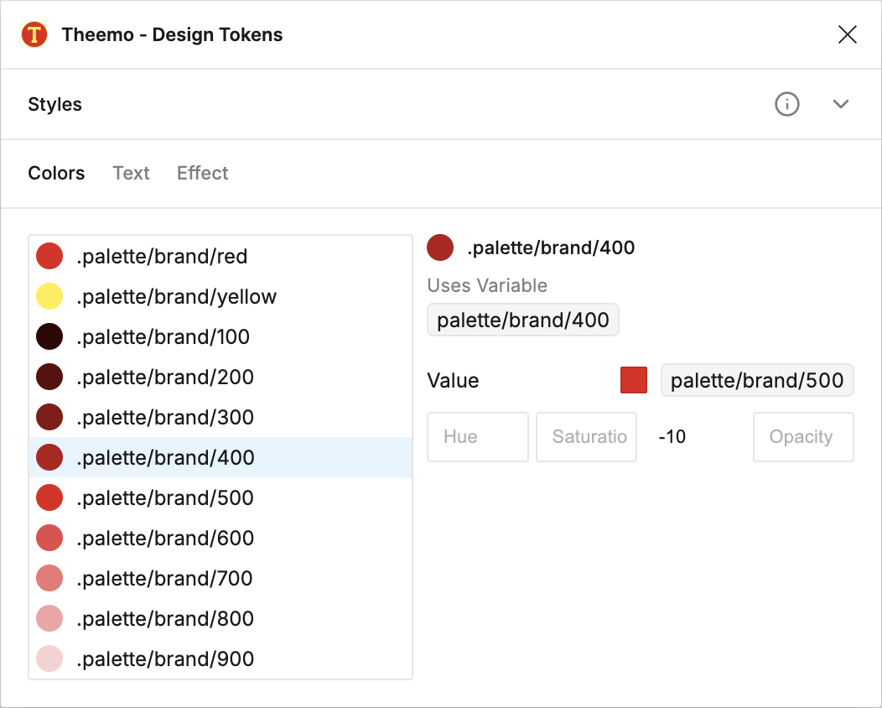Focus the Hue input field
This screenshot has width=882, height=708.
click(x=477, y=437)
